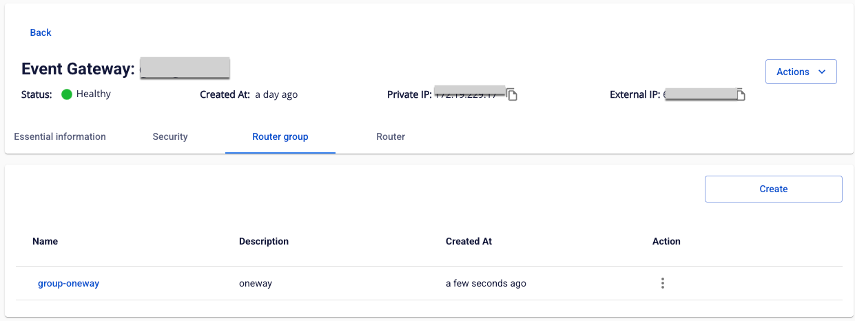855x321 pixels.
Task: Click the Event Gateway heading text
Action: tap(77, 69)
